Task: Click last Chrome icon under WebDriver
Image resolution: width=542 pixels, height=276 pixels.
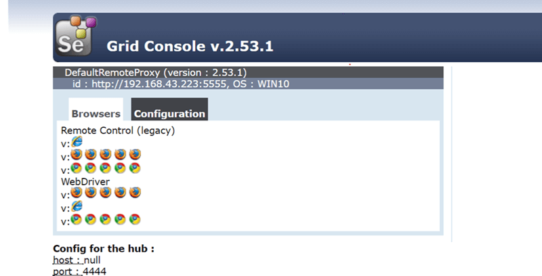Action: (135, 219)
